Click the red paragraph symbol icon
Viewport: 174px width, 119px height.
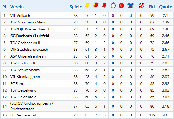(121, 6)
